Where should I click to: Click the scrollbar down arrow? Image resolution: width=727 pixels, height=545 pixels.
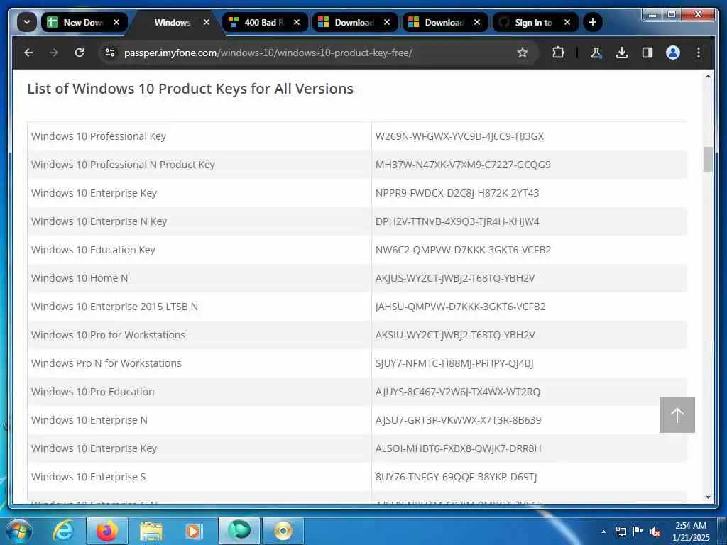tap(708, 497)
